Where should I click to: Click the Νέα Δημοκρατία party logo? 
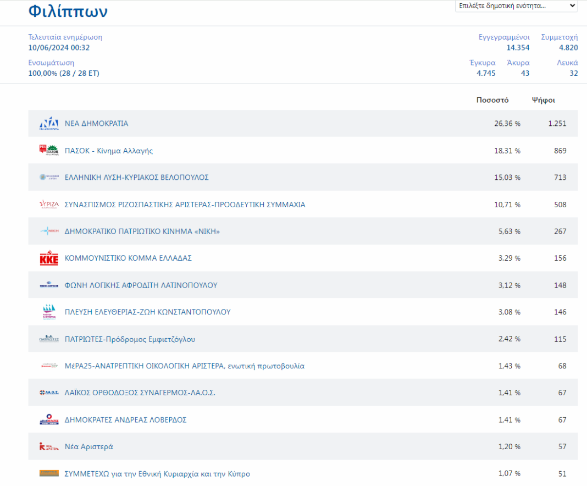[49, 124]
